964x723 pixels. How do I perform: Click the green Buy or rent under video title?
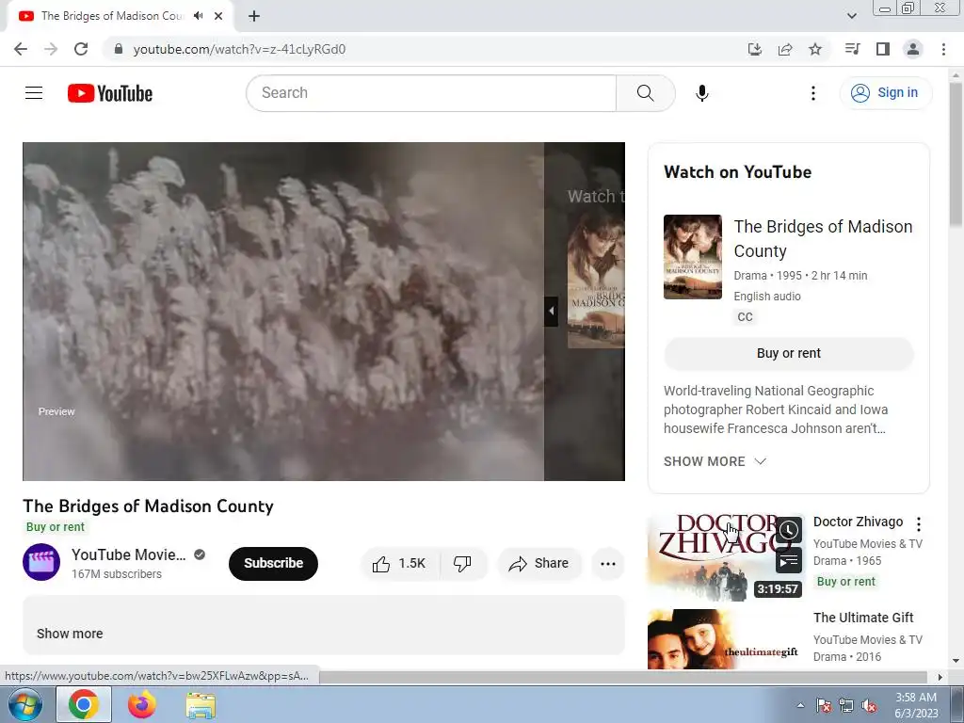(x=56, y=527)
